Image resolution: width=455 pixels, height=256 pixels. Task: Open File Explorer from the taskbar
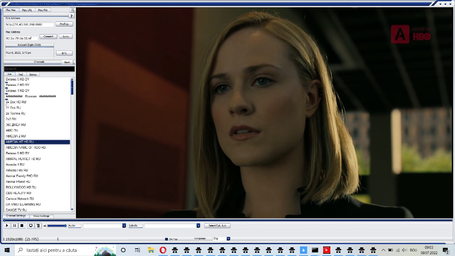[x=151, y=250]
